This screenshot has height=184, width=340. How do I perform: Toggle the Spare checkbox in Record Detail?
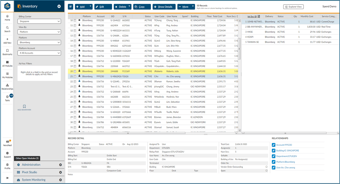tap(266, 170)
